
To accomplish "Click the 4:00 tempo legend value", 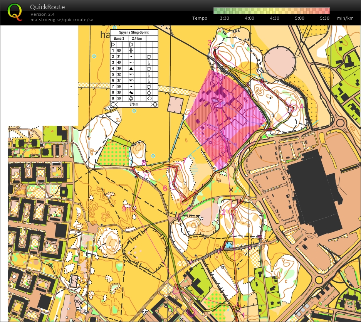I will click(249, 18).
